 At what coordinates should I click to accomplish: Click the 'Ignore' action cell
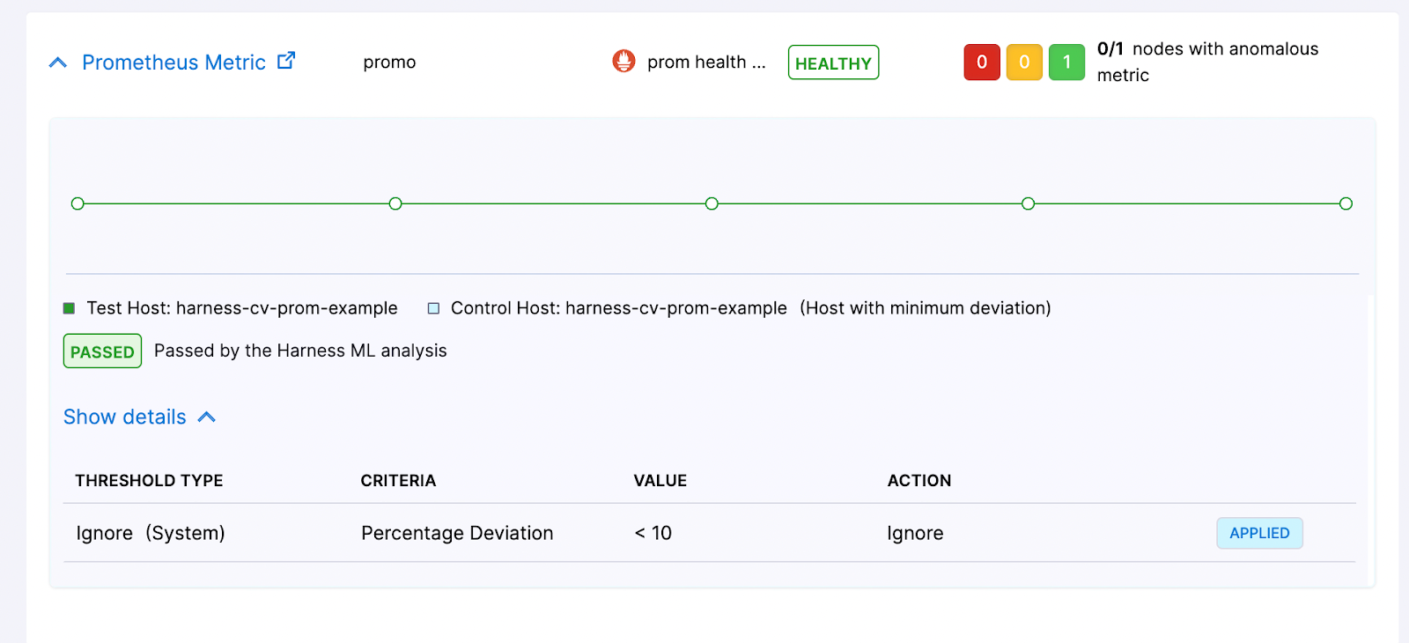[915, 533]
